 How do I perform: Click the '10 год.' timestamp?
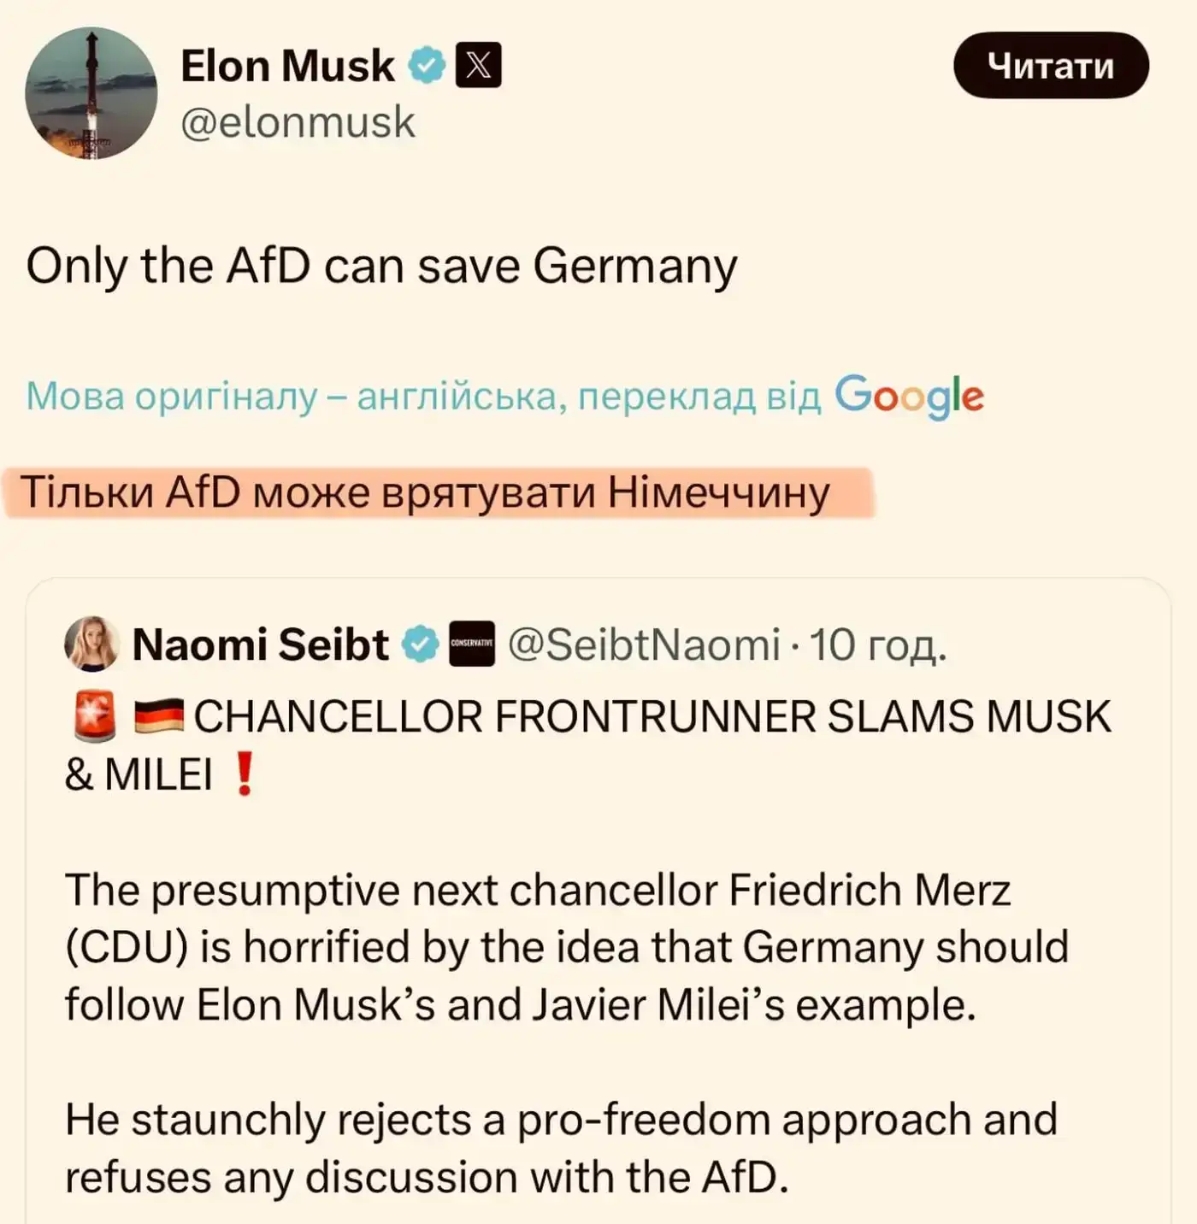tap(878, 644)
